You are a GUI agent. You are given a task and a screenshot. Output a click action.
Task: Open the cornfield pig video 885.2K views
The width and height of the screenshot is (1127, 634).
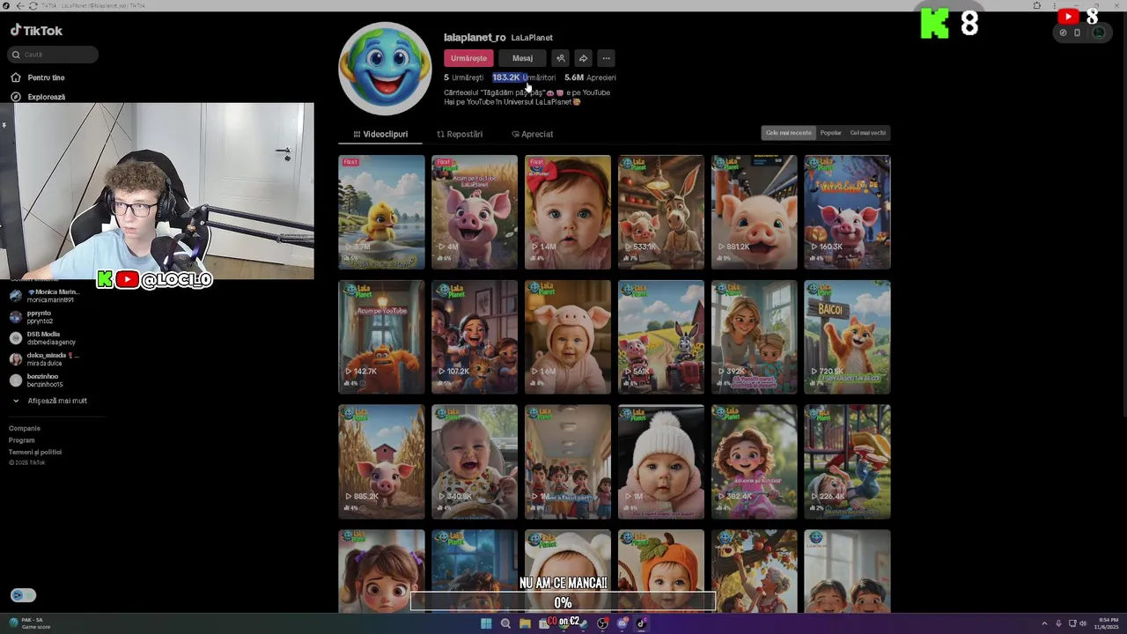[381, 462]
